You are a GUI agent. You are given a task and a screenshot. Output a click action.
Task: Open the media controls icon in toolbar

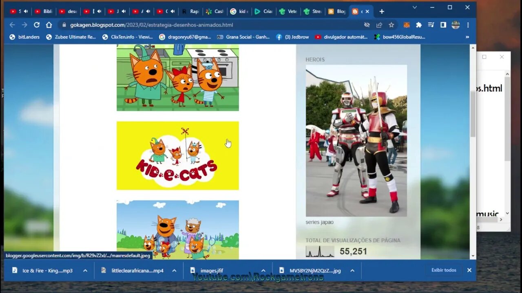[x=431, y=25]
